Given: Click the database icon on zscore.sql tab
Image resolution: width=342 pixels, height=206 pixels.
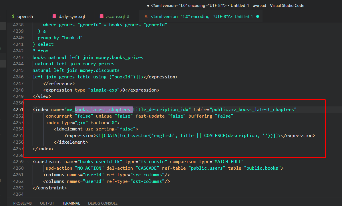Looking at the screenshot, I should coord(101,16).
